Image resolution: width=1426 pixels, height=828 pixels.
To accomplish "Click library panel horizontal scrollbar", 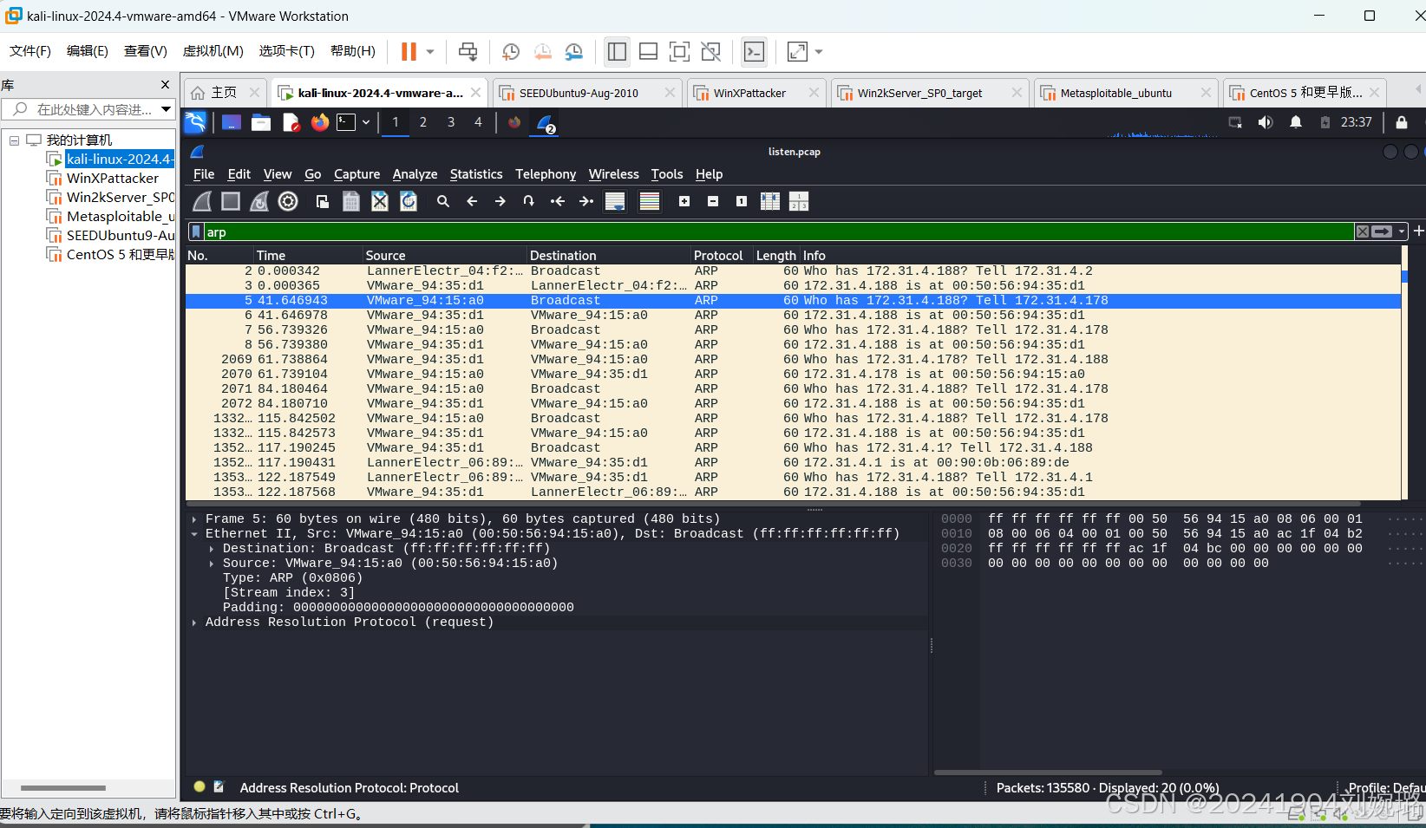I will (x=63, y=788).
